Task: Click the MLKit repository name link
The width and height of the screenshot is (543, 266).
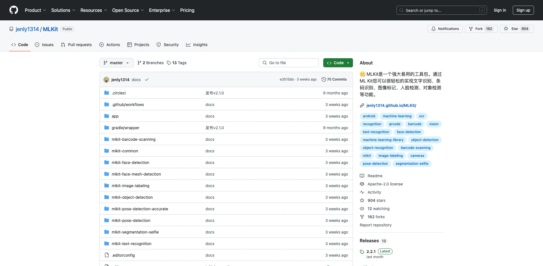Action: [x=50, y=29]
